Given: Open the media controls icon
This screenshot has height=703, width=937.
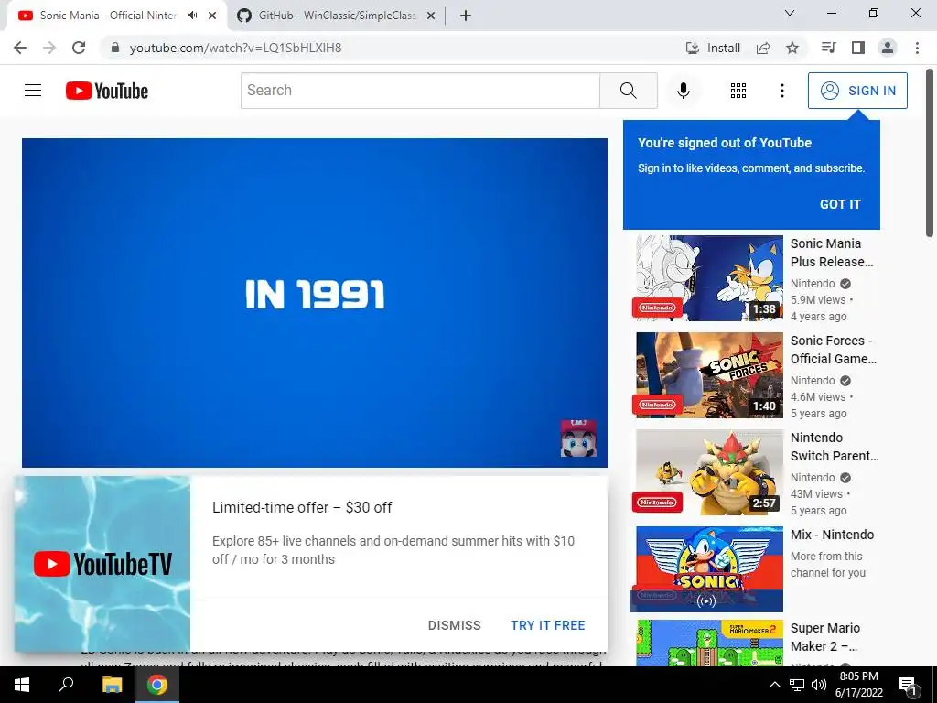Looking at the screenshot, I should pos(828,48).
